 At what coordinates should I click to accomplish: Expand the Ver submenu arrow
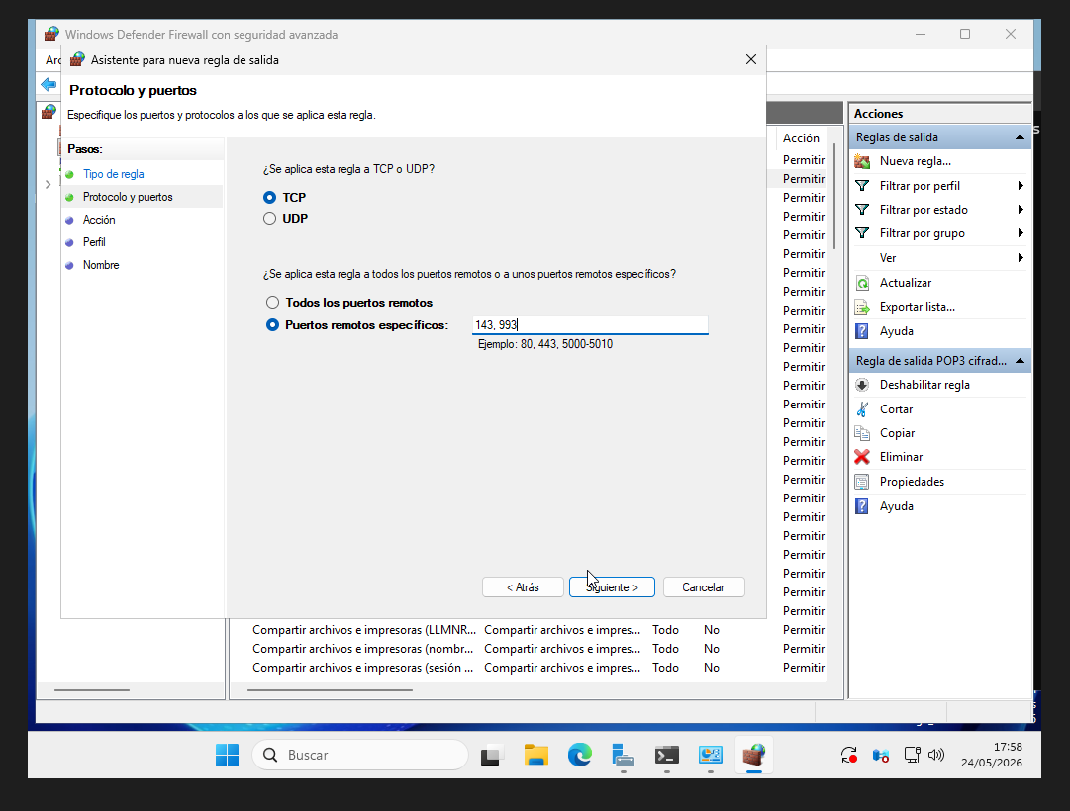coord(1021,258)
